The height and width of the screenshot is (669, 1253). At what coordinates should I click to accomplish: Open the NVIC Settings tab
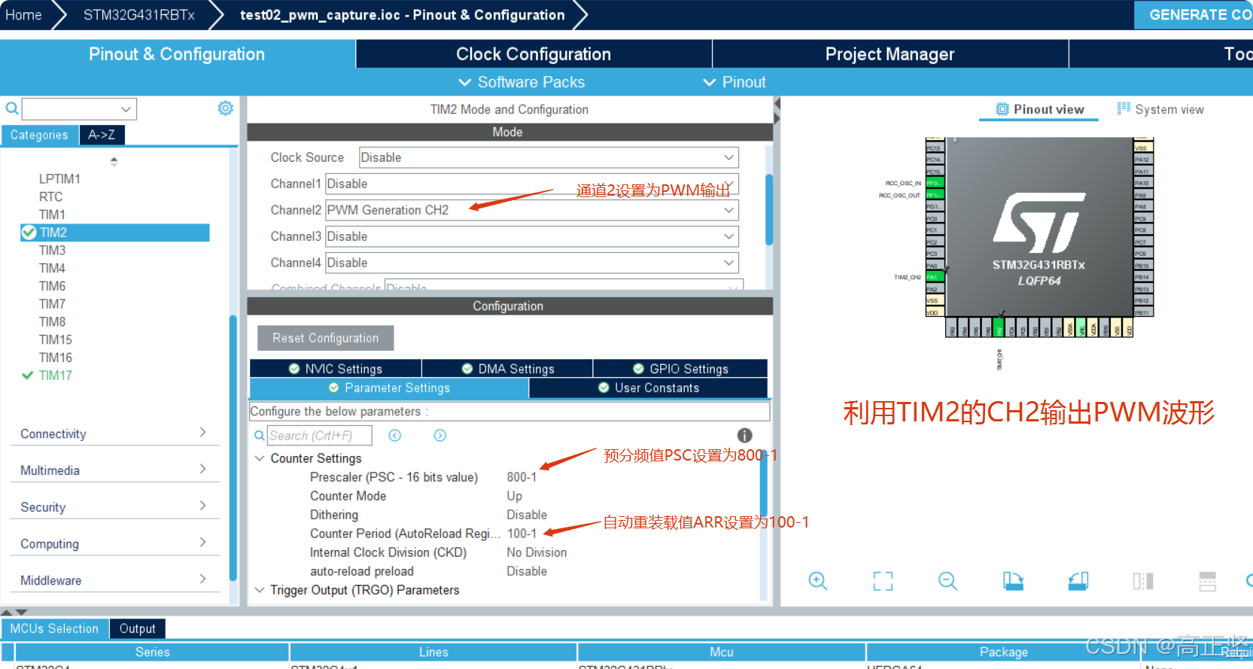point(336,369)
